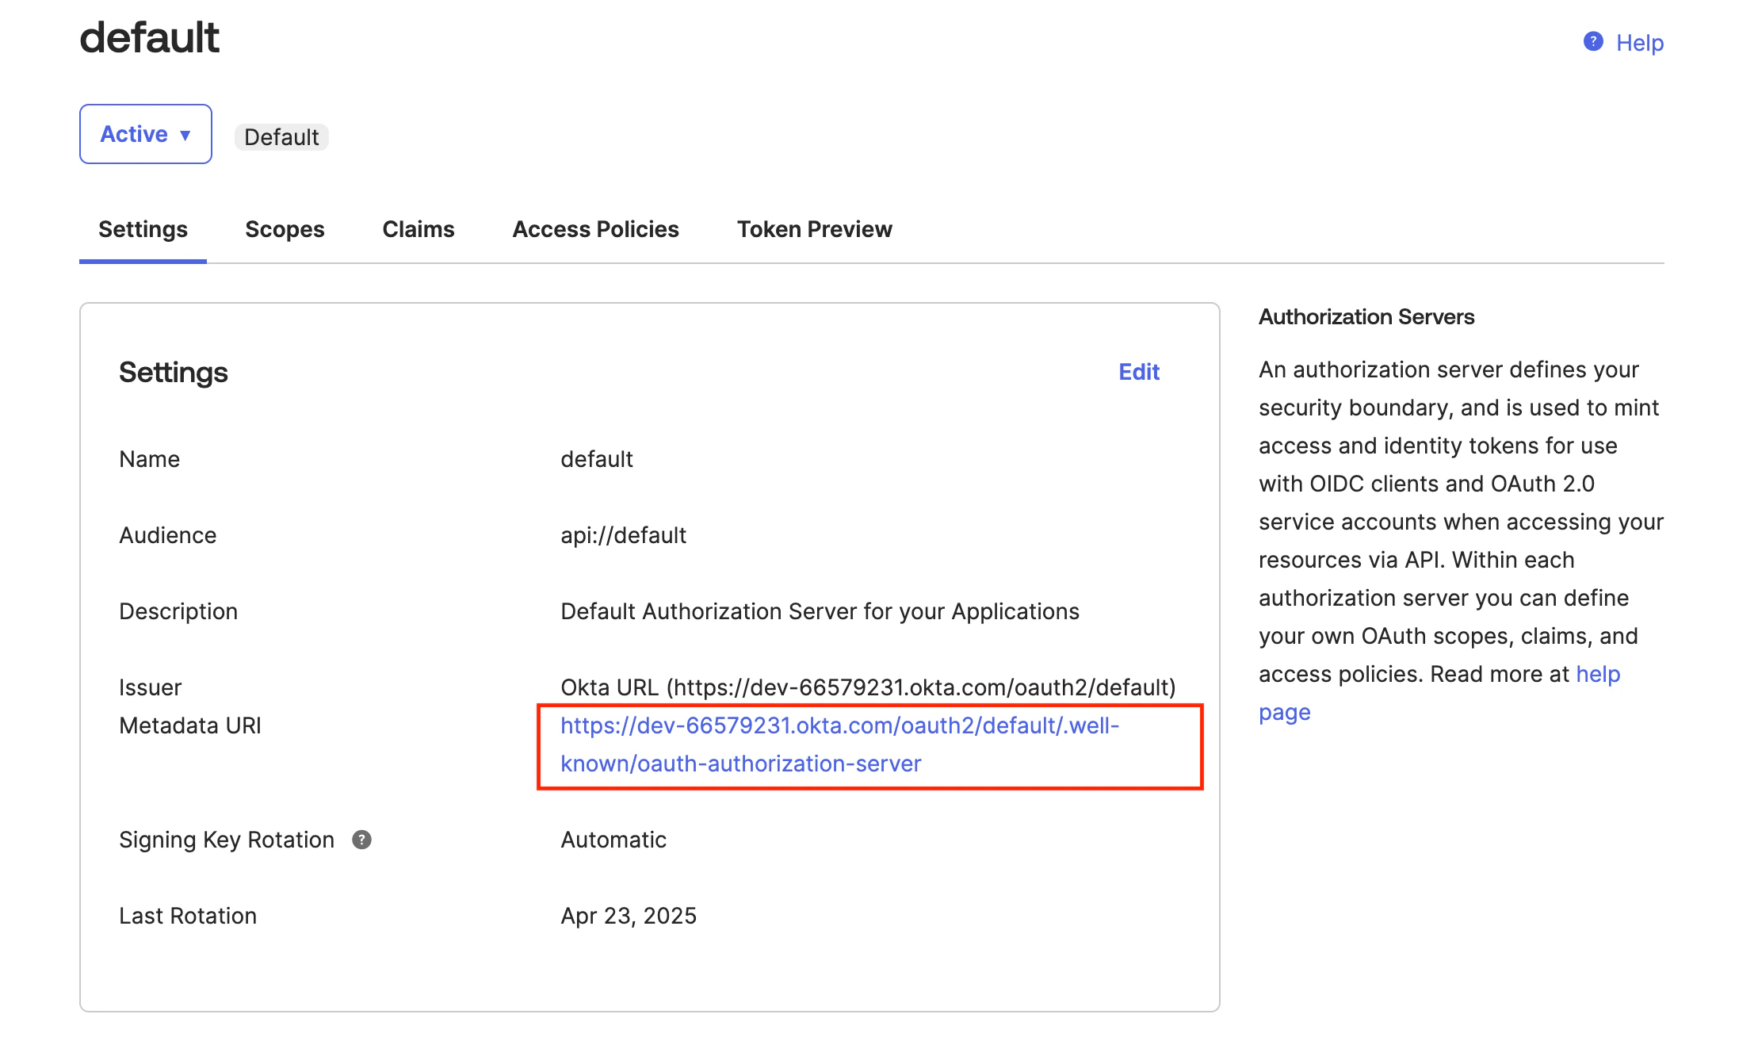
Task: Select the api://default Audience value
Action: coord(623,534)
